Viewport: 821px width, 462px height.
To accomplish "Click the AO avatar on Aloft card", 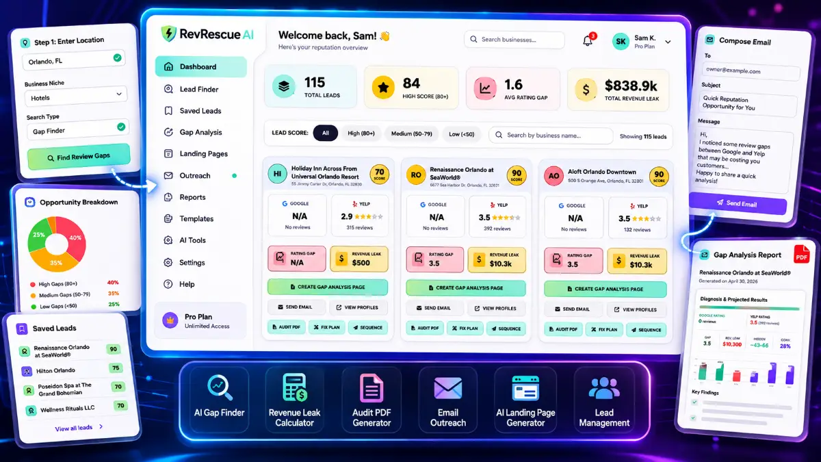I will tap(553, 176).
